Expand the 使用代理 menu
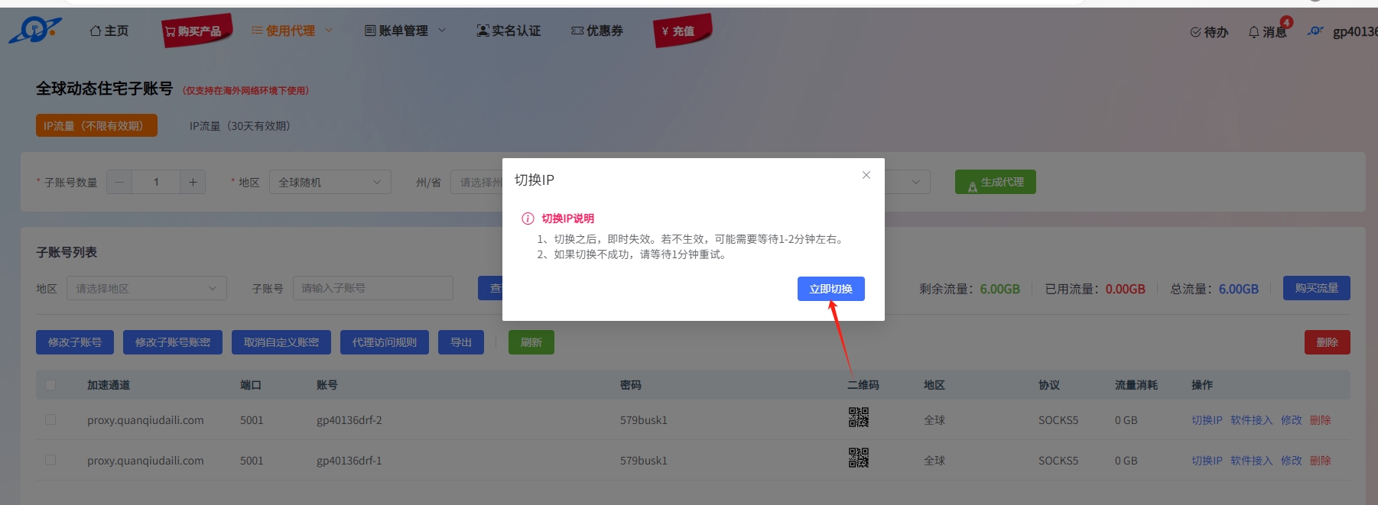The width and height of the screenshot is (1378, 505). [291, 31]
